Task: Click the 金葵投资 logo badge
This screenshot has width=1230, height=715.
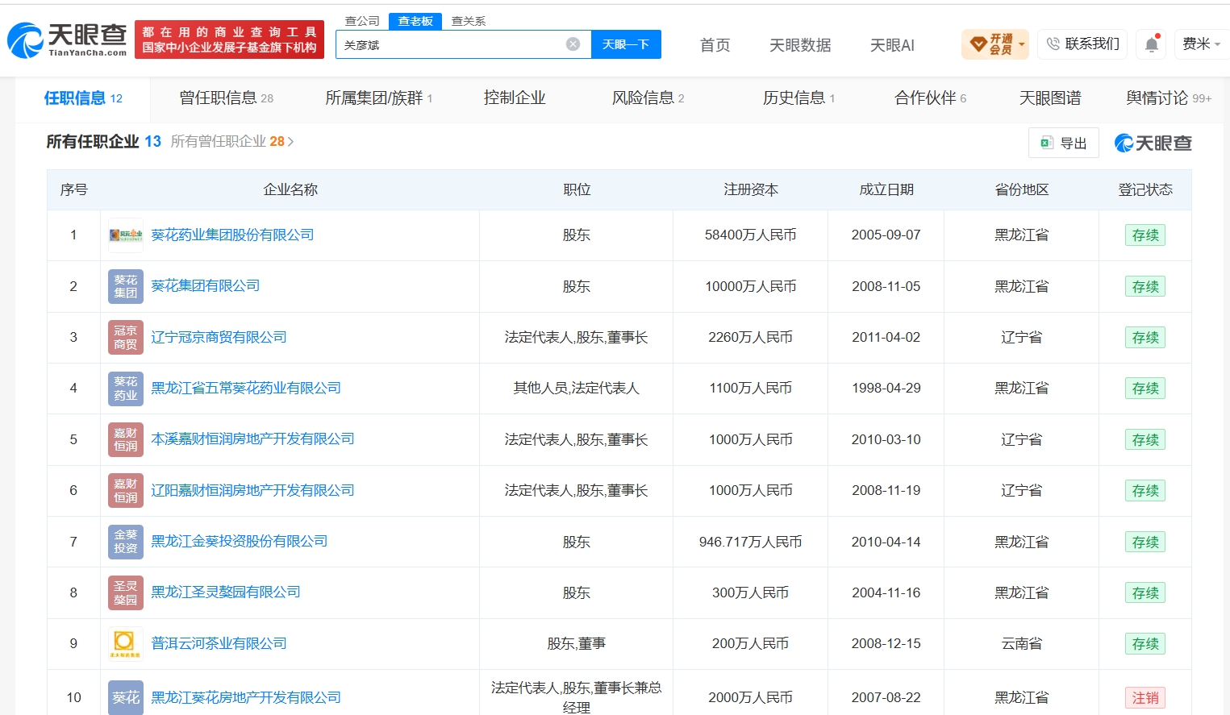Action: (x=126, y=542)
